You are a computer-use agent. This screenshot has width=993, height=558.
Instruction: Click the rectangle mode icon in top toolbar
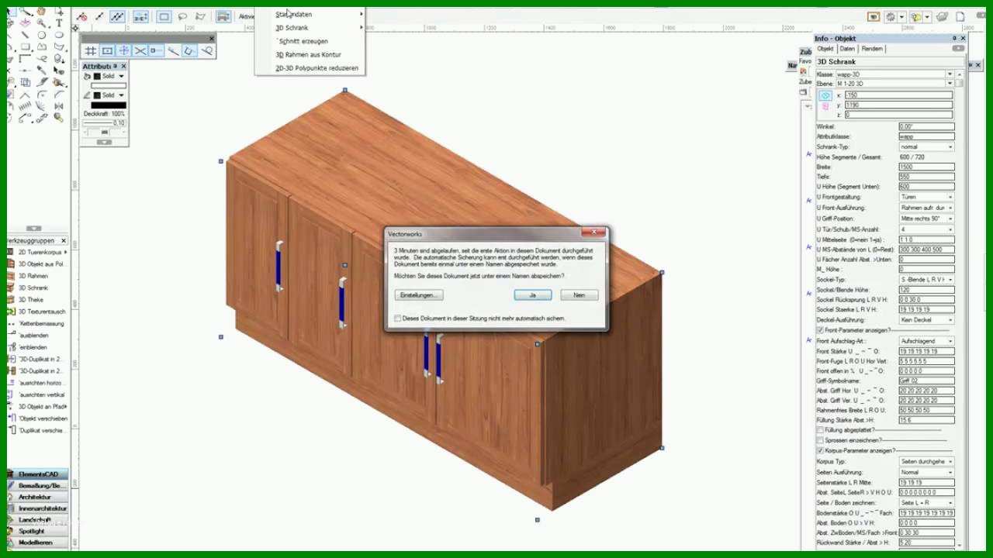[x=164, y=16]
